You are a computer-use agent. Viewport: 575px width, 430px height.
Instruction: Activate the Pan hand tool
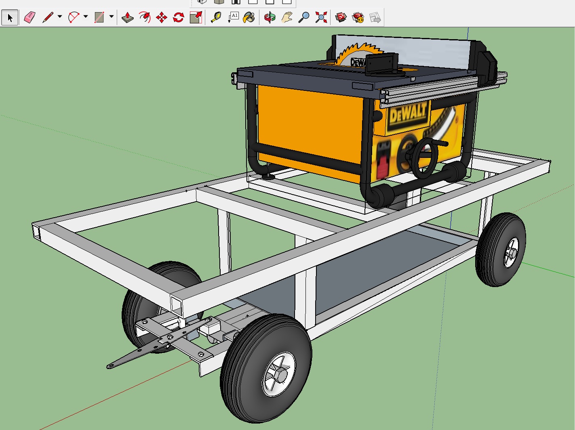coord(287,17)
